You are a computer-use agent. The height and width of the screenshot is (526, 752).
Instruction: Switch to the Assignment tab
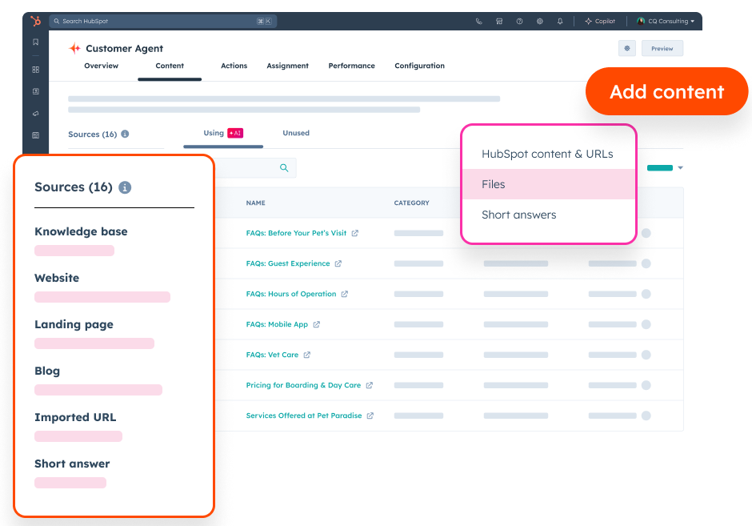(288, 66)
